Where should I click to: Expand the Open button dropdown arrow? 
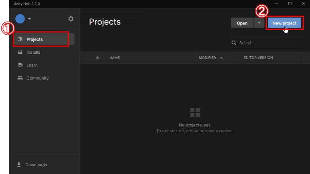point(259,23)
